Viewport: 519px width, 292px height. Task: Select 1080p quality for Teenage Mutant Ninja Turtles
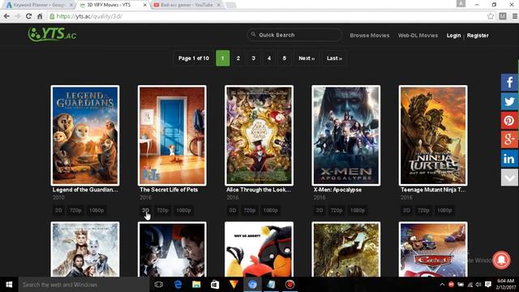pyautogui.click(x=444, y=210)
